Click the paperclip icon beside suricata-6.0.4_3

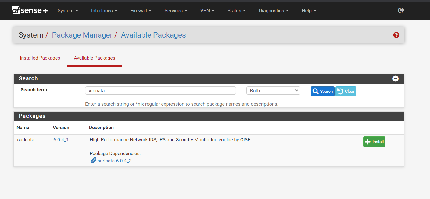tap(94, 160)
